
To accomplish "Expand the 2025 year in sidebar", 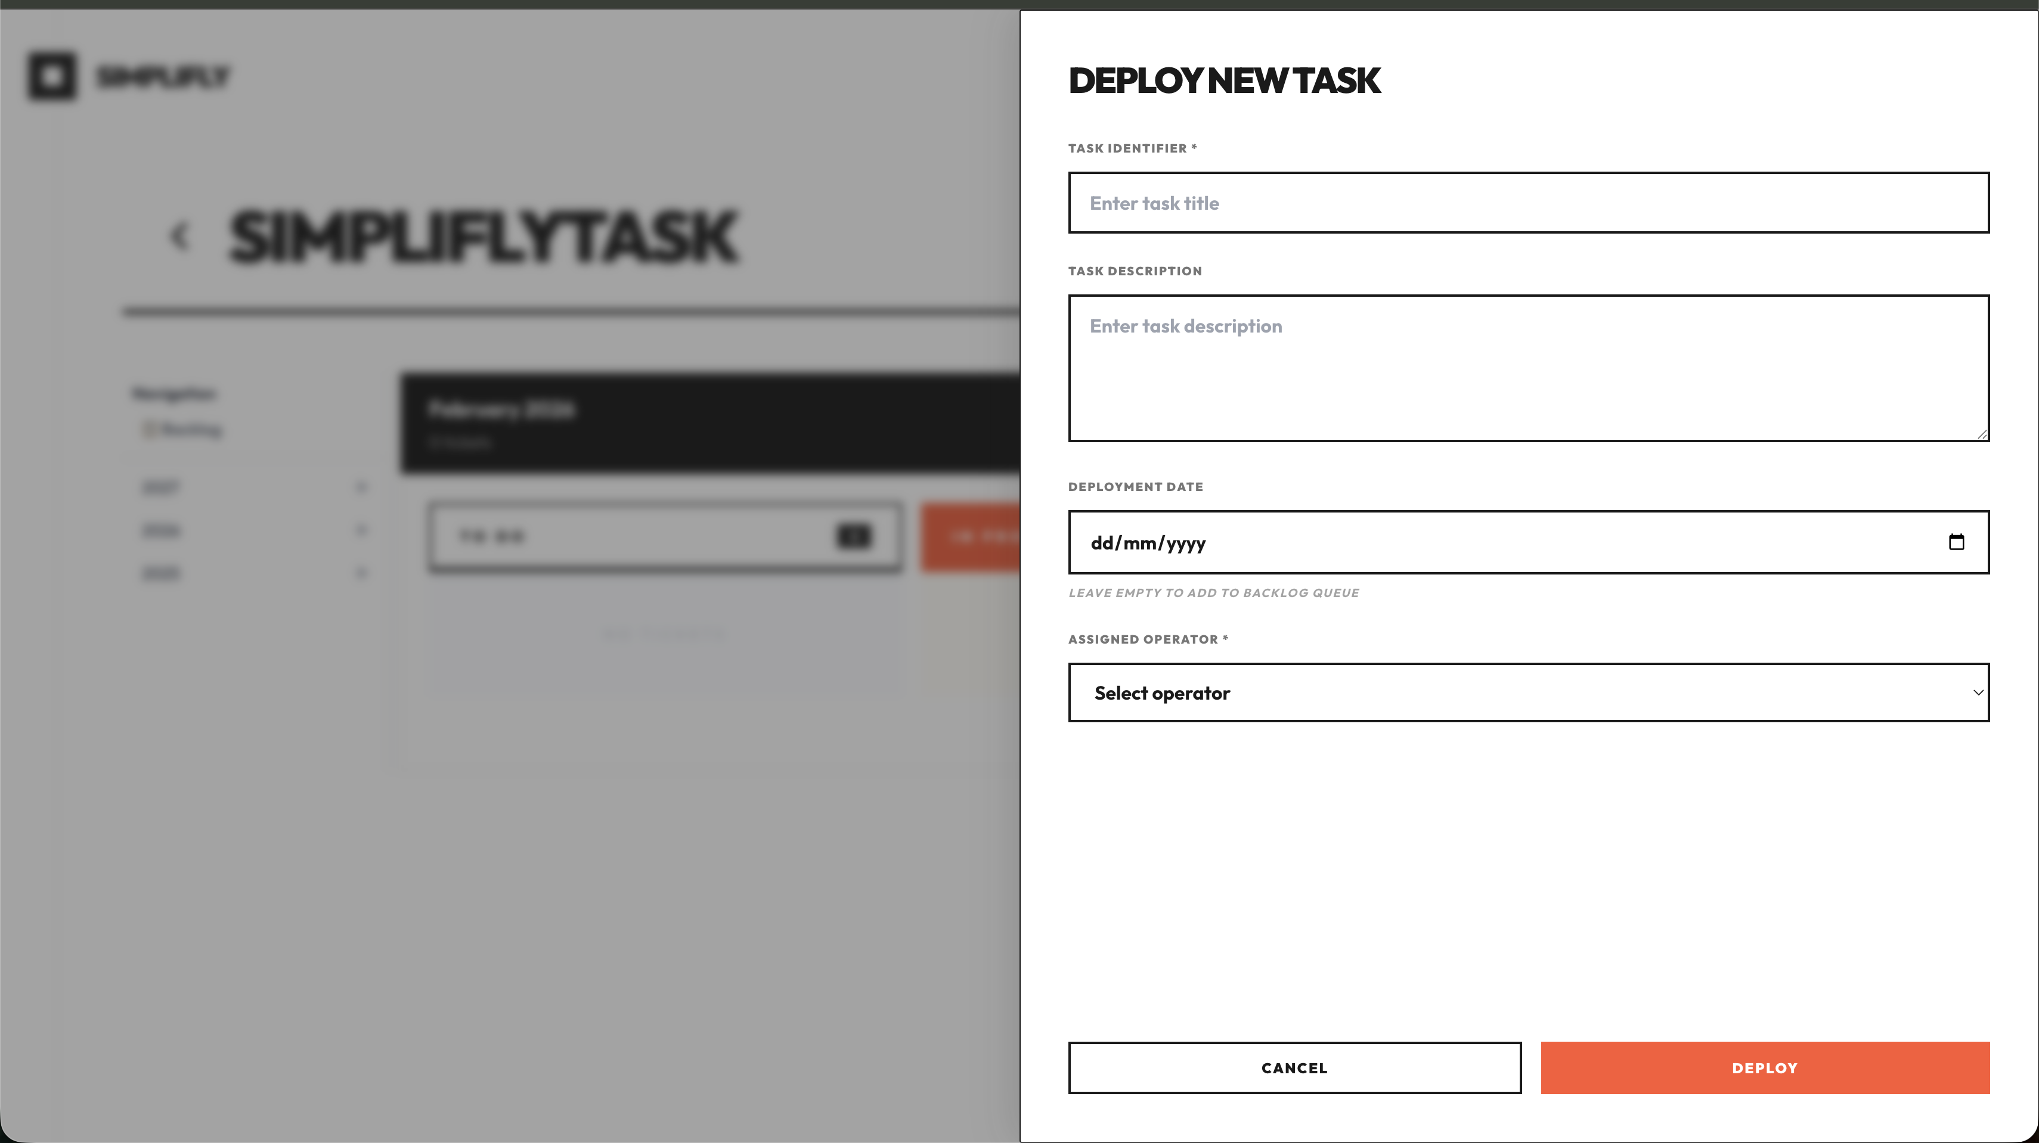I will pos(361,573).
